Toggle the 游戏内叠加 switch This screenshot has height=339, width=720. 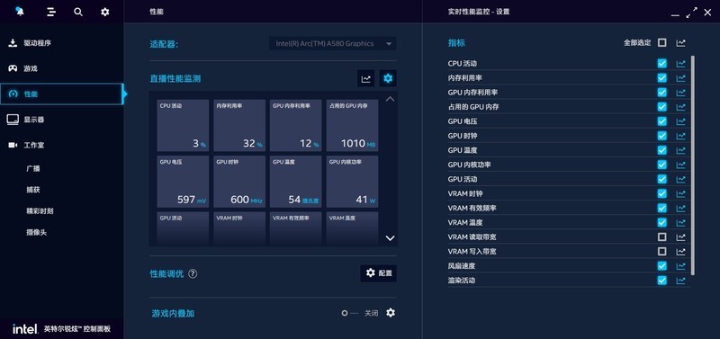(x=350, y=313)
